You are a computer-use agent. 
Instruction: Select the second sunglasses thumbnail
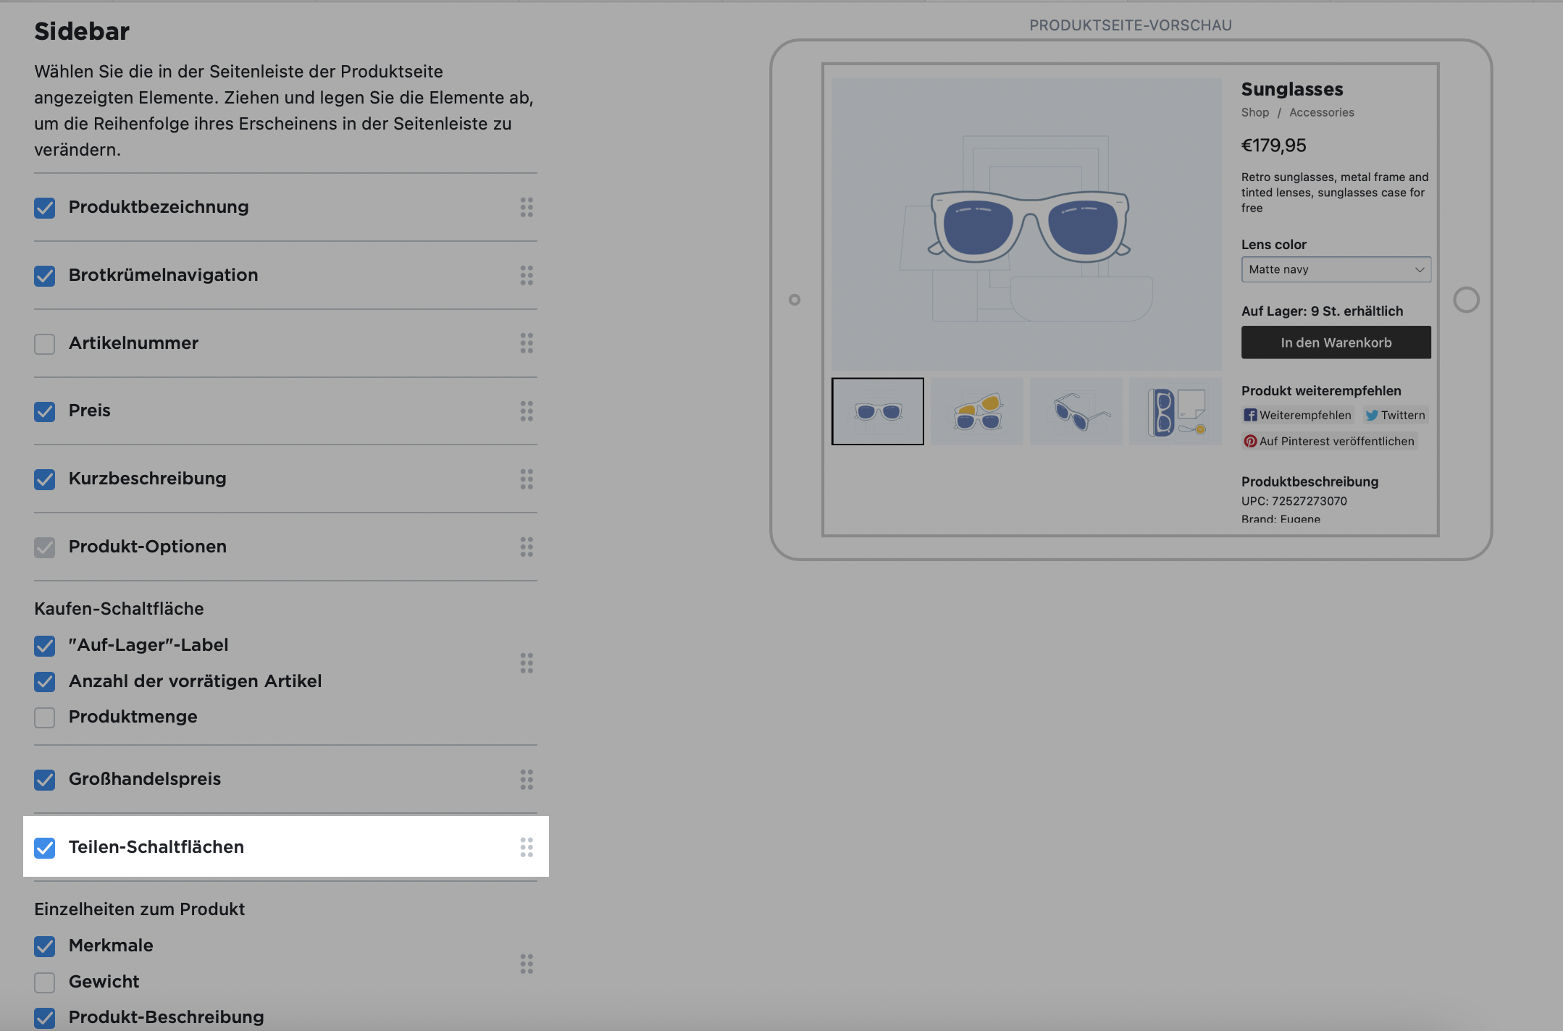977,411
